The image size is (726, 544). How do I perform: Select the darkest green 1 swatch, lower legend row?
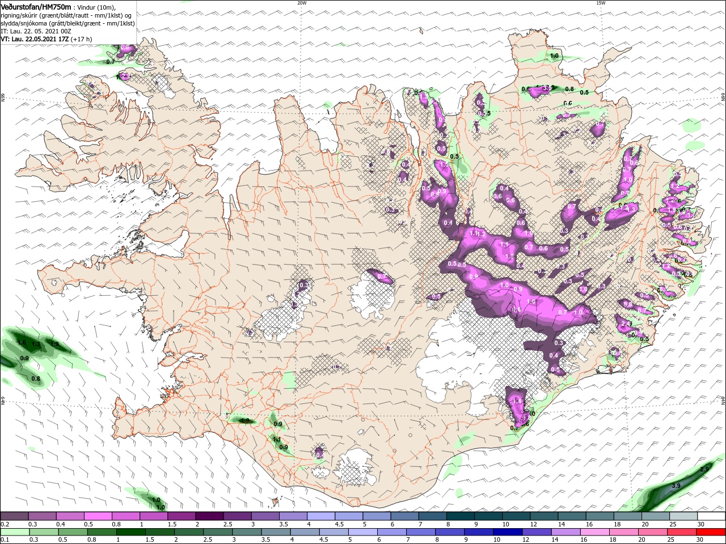pyautogui.click(x=130, y=532)
